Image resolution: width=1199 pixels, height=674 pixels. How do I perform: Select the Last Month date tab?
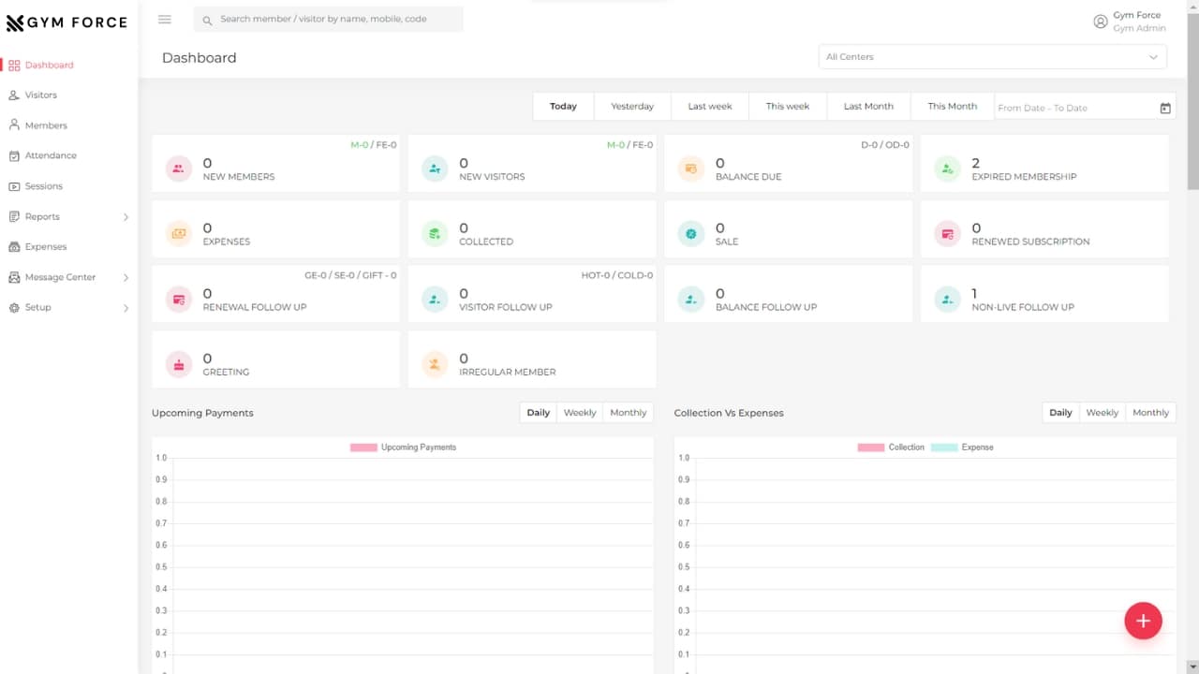pos(867,107)
